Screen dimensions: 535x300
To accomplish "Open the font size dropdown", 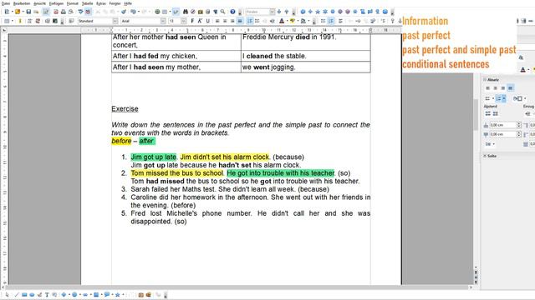I will coord(184,21).
